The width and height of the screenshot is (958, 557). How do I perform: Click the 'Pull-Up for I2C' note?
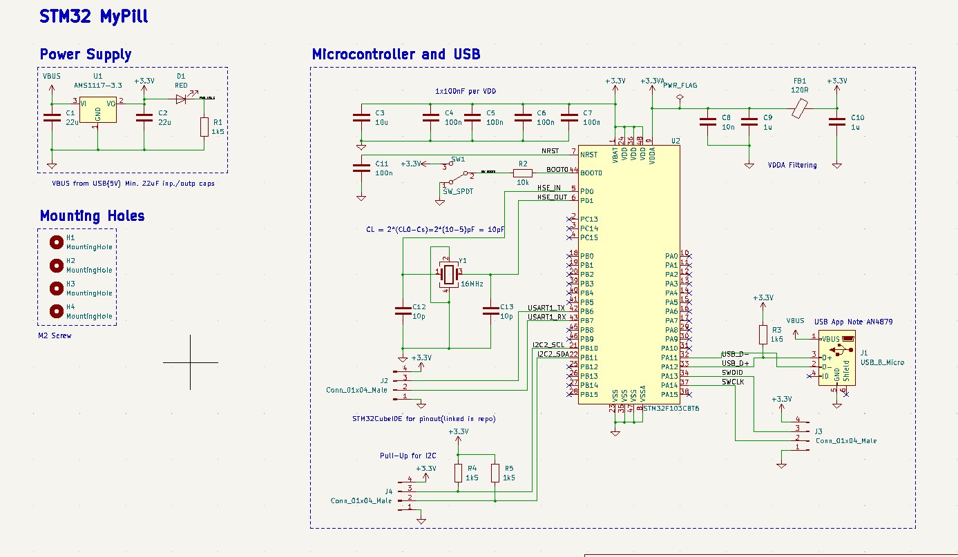coord(408,456)
